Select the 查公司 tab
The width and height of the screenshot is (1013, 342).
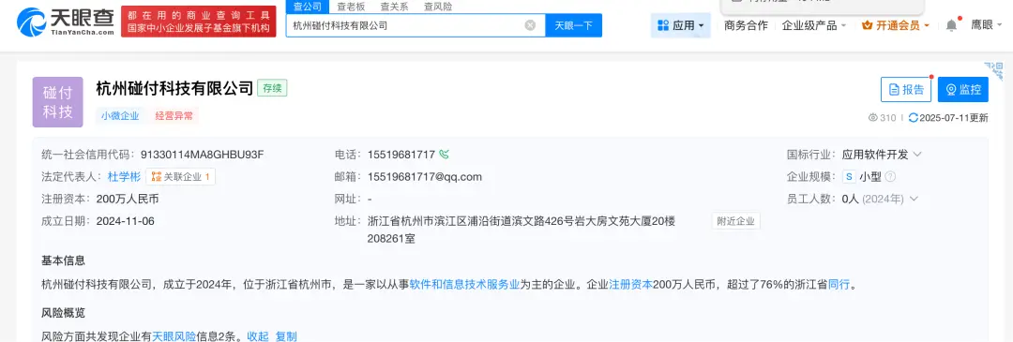click(x=307, y=7)
